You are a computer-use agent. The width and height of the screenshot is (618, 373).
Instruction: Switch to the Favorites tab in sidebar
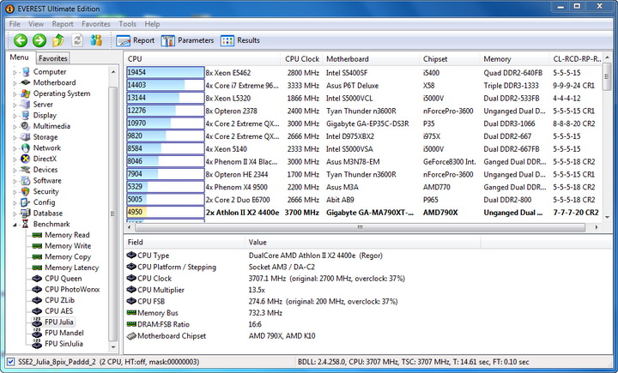(x=53, y=58)
